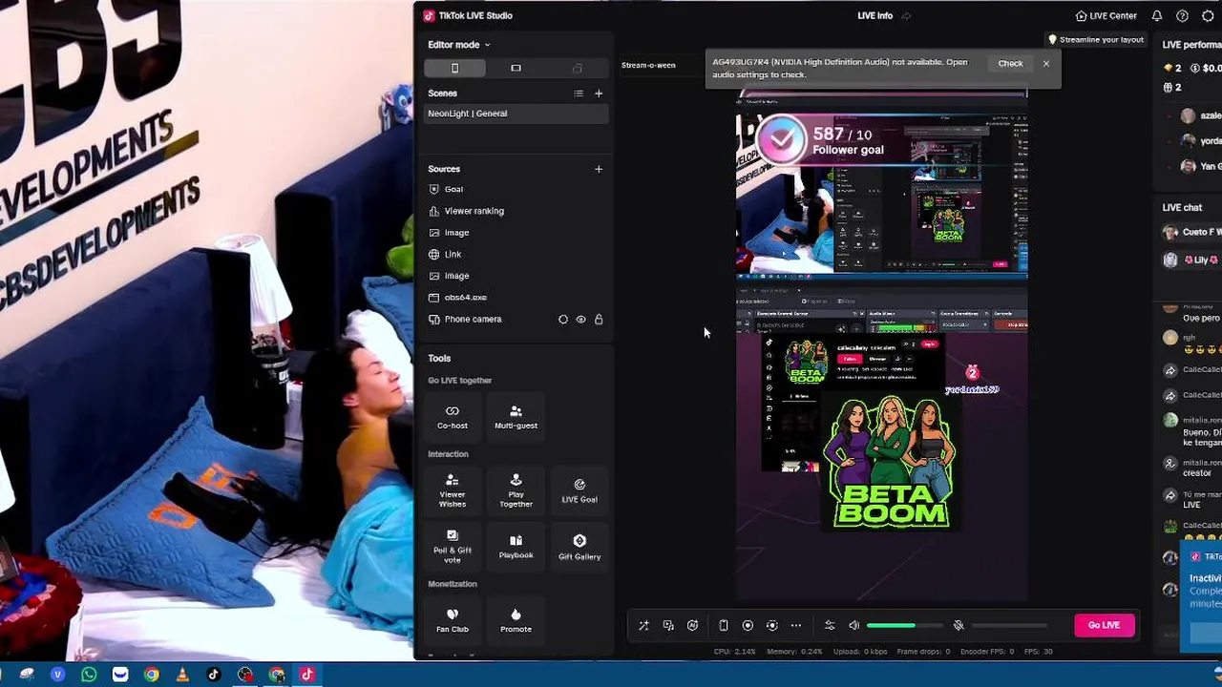Click the Streamline your layout tip
The width and height of the screenshot is (1222, 687).
1096,40
